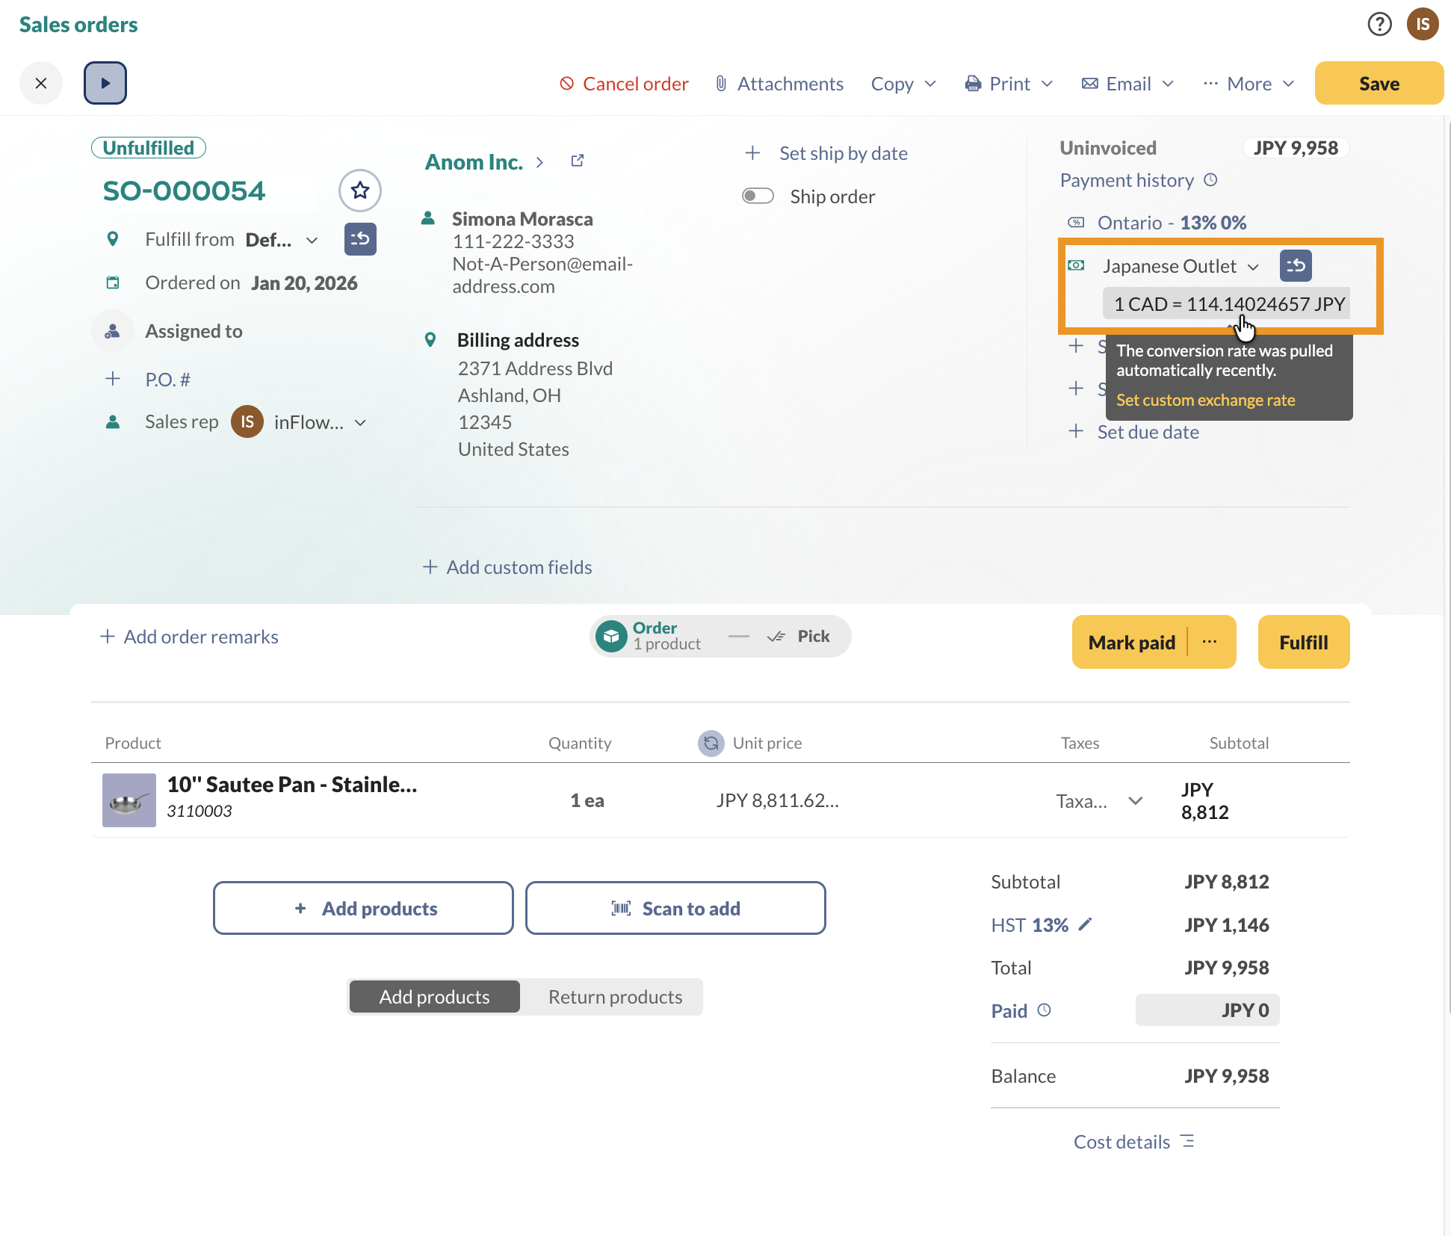This screenshot has height=1236, width=1451.
Task: Click the Attachments paperclip icon
Action: pyautogui.click(x=720, y=83)
